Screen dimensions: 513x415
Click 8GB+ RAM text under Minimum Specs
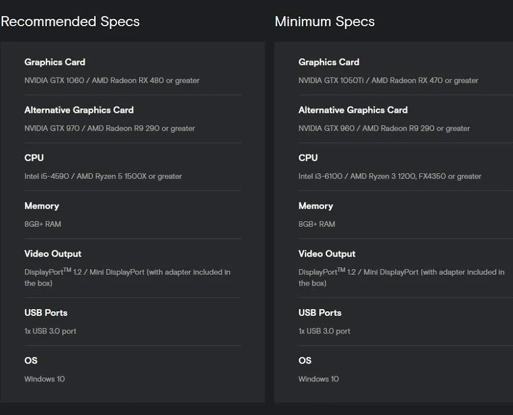[x=316, y=224]
